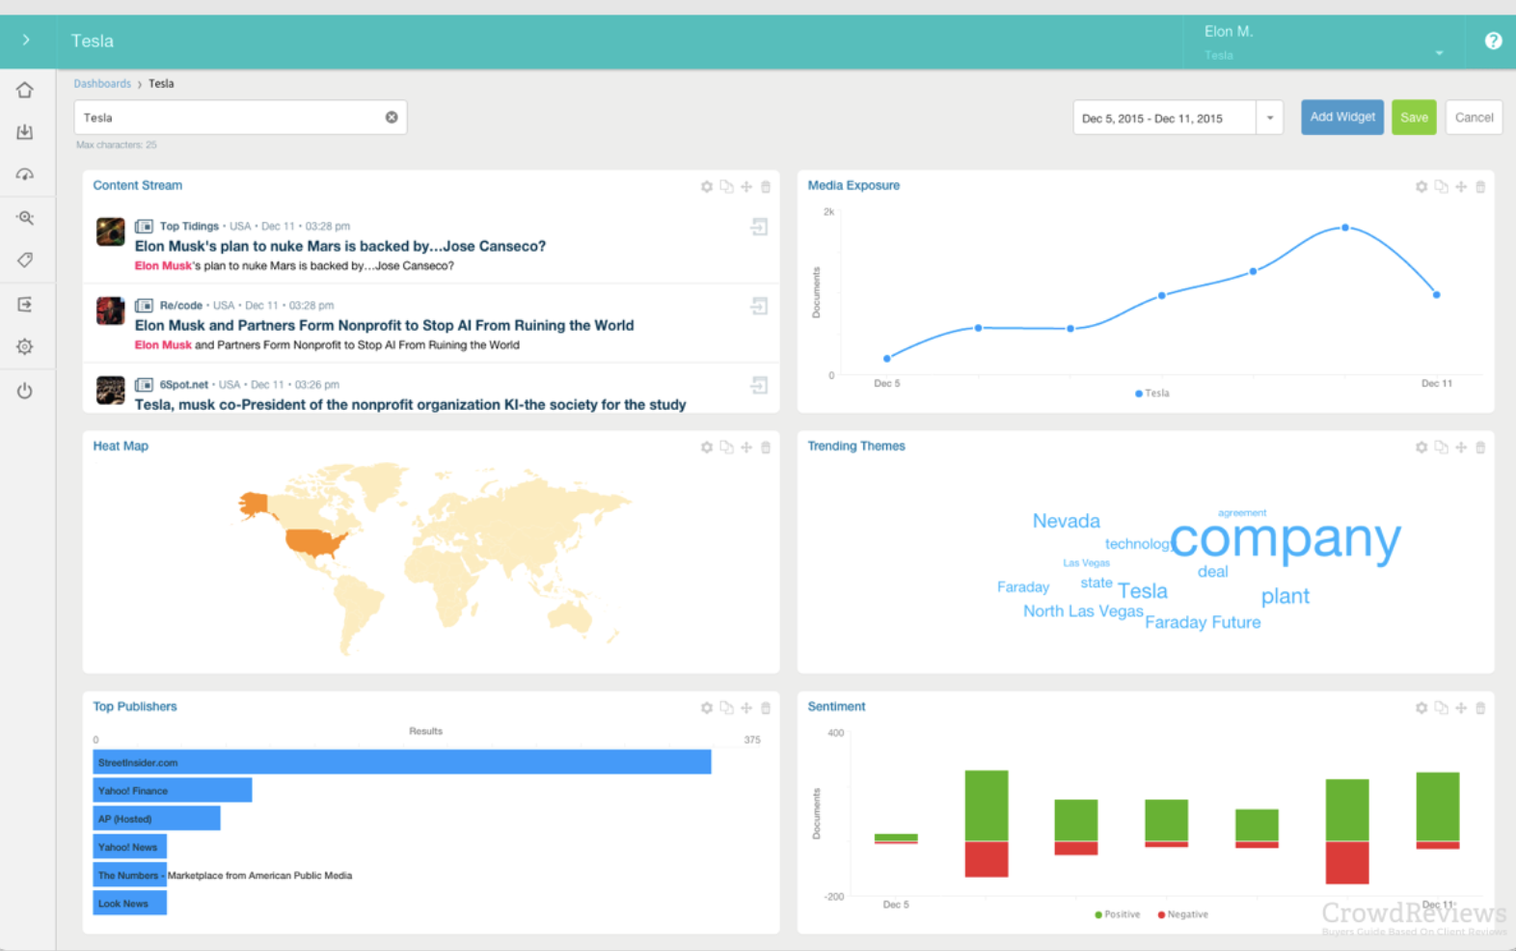Open the Nonprofit to Stop AI article headline
The height and width of the screenshot is (951, 1516).
[x=385, y=325]
